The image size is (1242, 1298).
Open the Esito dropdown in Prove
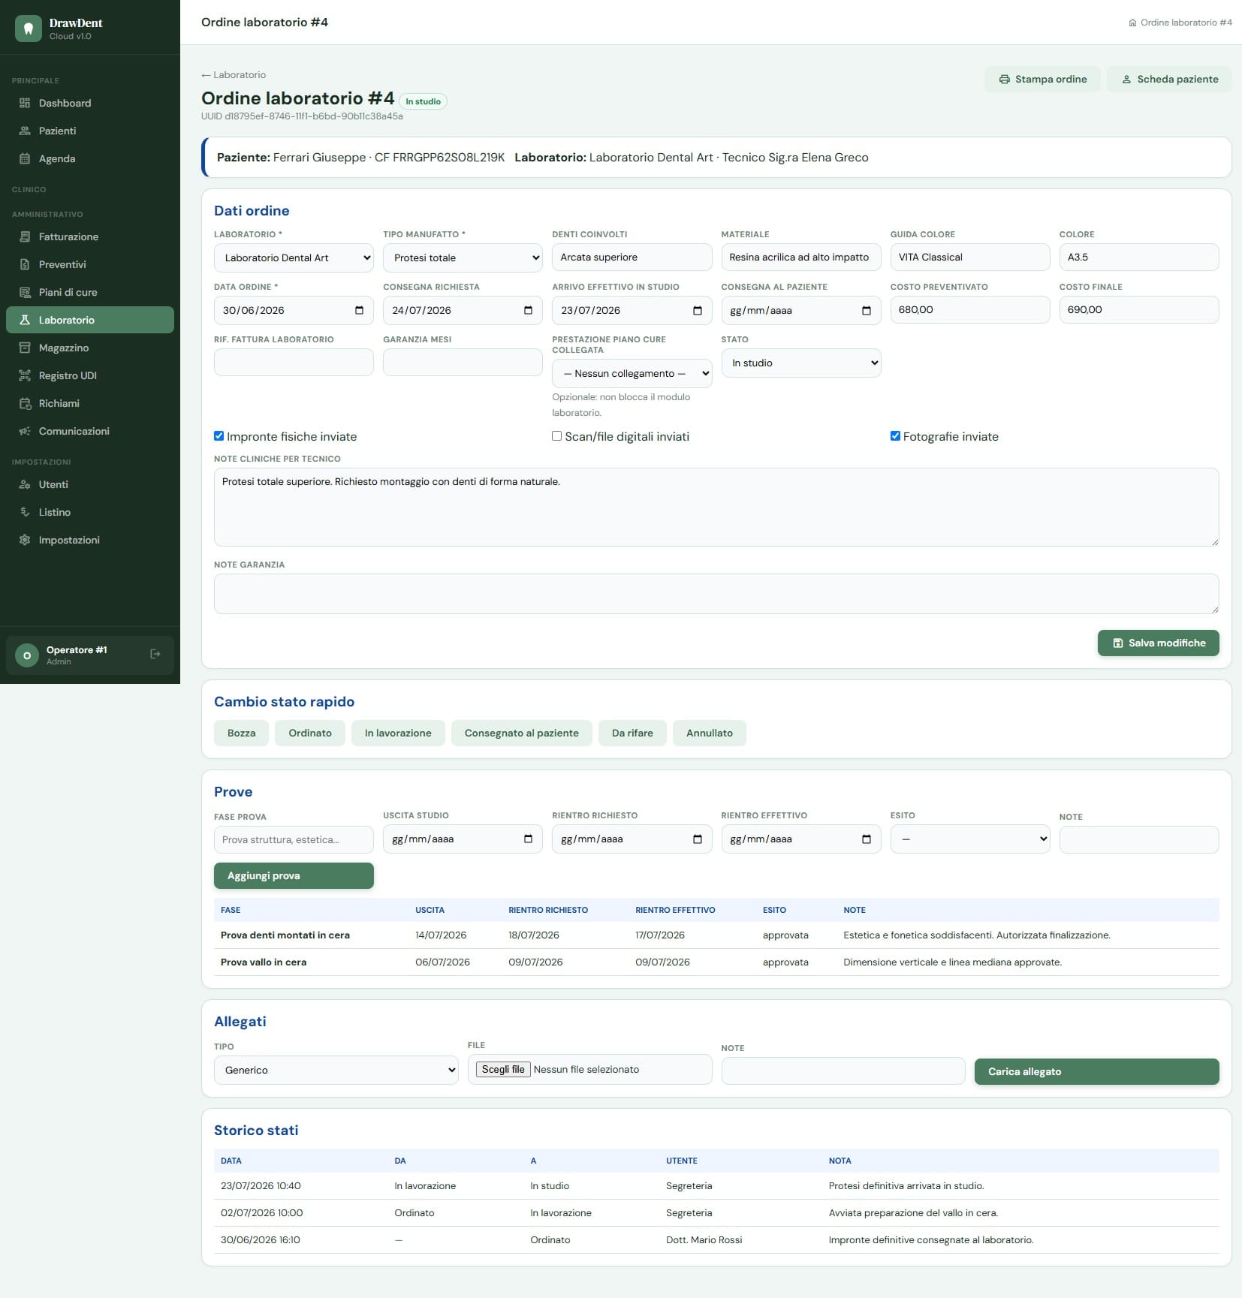point(970,839)
